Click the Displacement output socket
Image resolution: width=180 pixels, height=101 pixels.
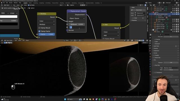tap(86, 15)
